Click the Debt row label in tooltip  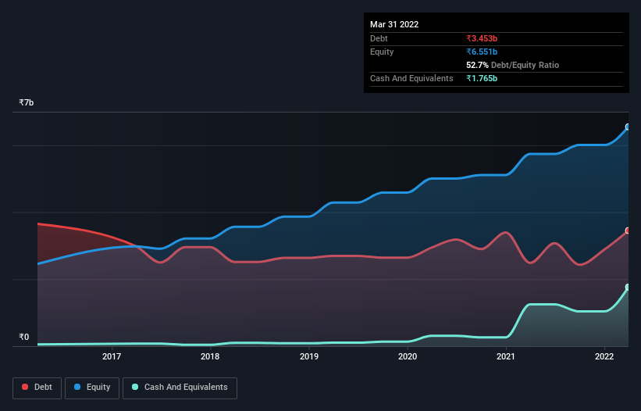click(x=379, y=38)
